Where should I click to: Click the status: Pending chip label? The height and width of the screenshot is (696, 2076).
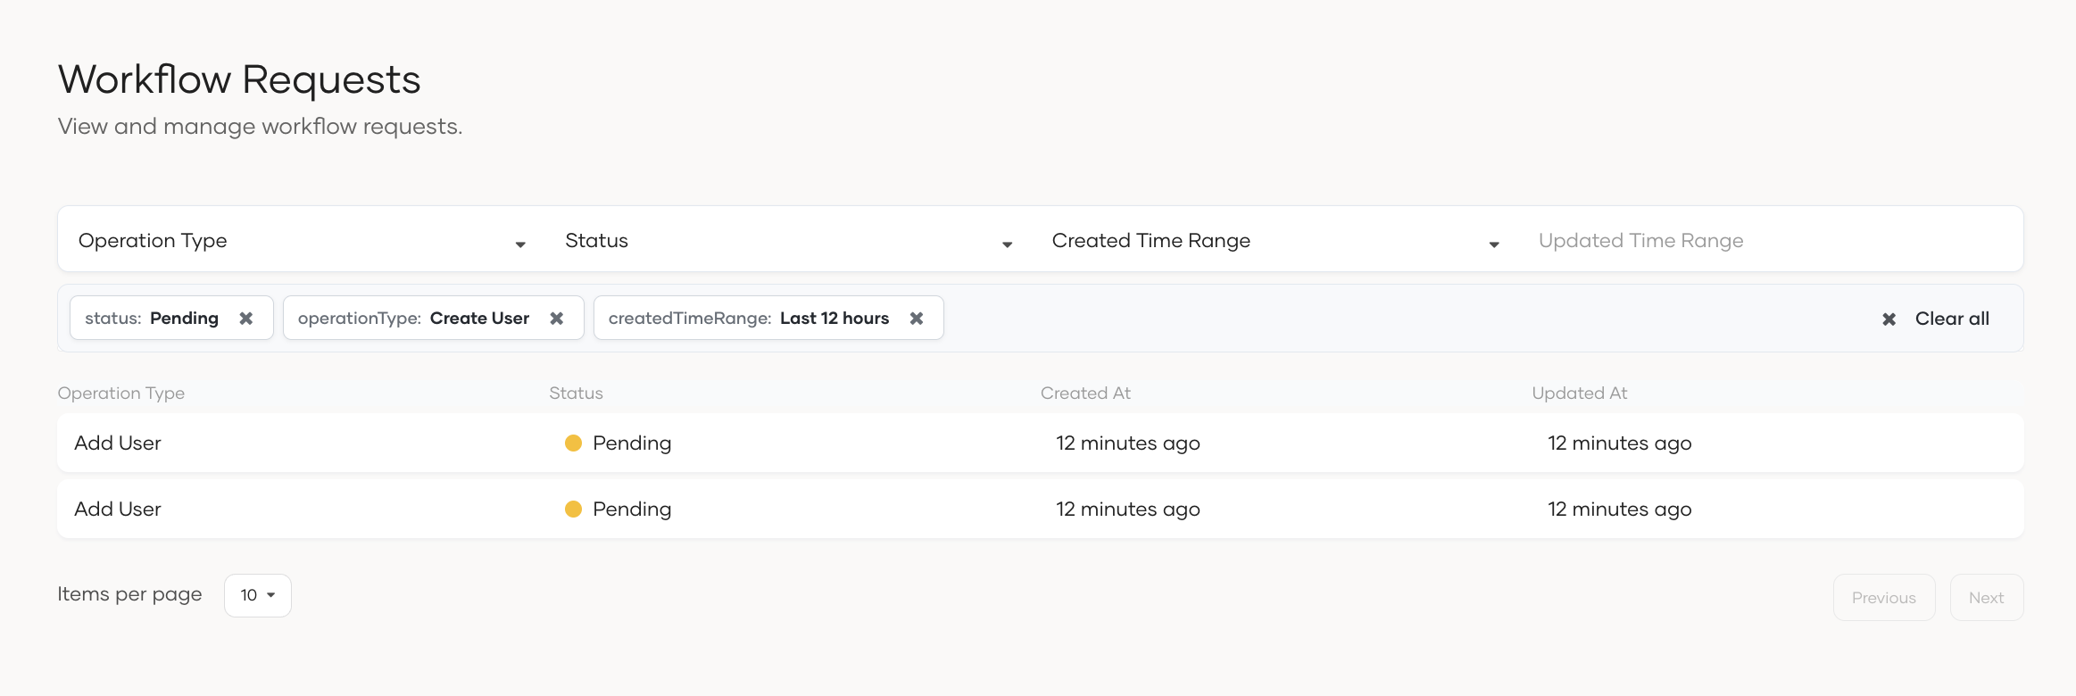(x=152, y=319)
